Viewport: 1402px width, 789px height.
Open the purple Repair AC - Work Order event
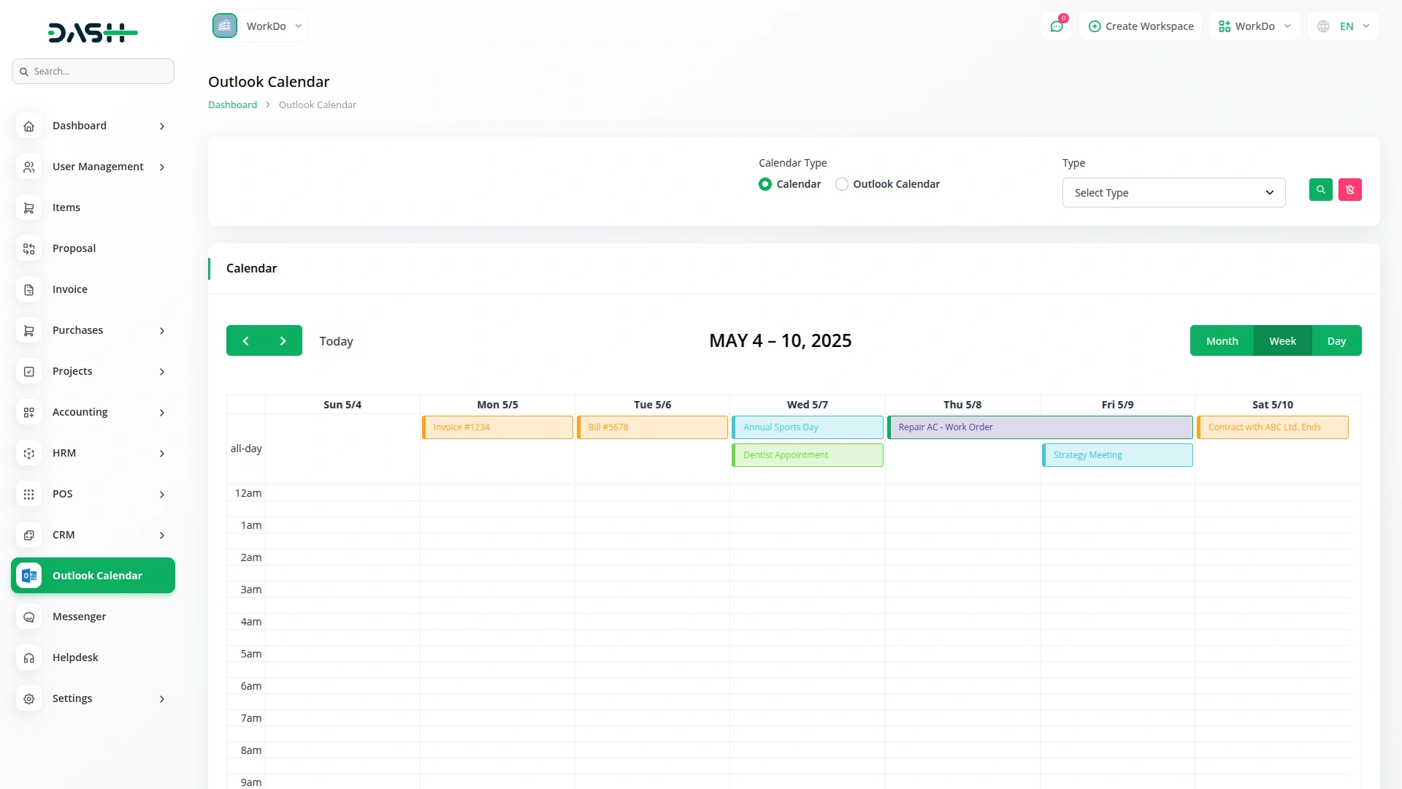(1039, 427)
